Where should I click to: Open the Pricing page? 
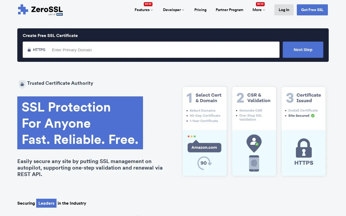click(200, 10)
